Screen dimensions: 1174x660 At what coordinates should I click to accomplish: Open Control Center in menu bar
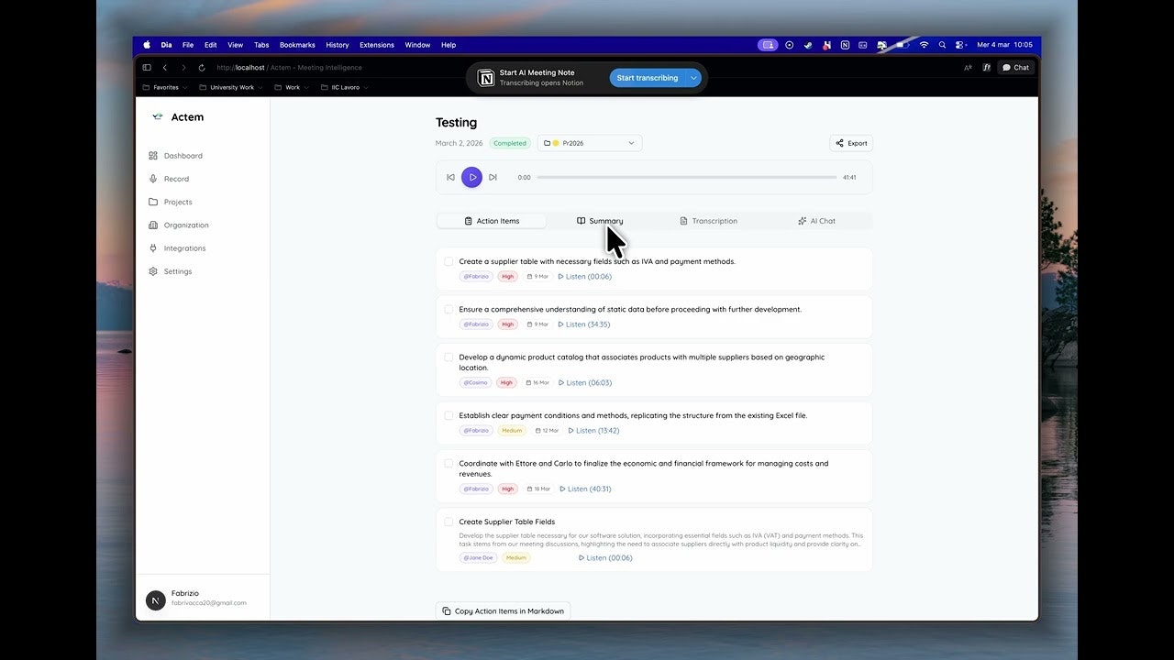[960, 45]
